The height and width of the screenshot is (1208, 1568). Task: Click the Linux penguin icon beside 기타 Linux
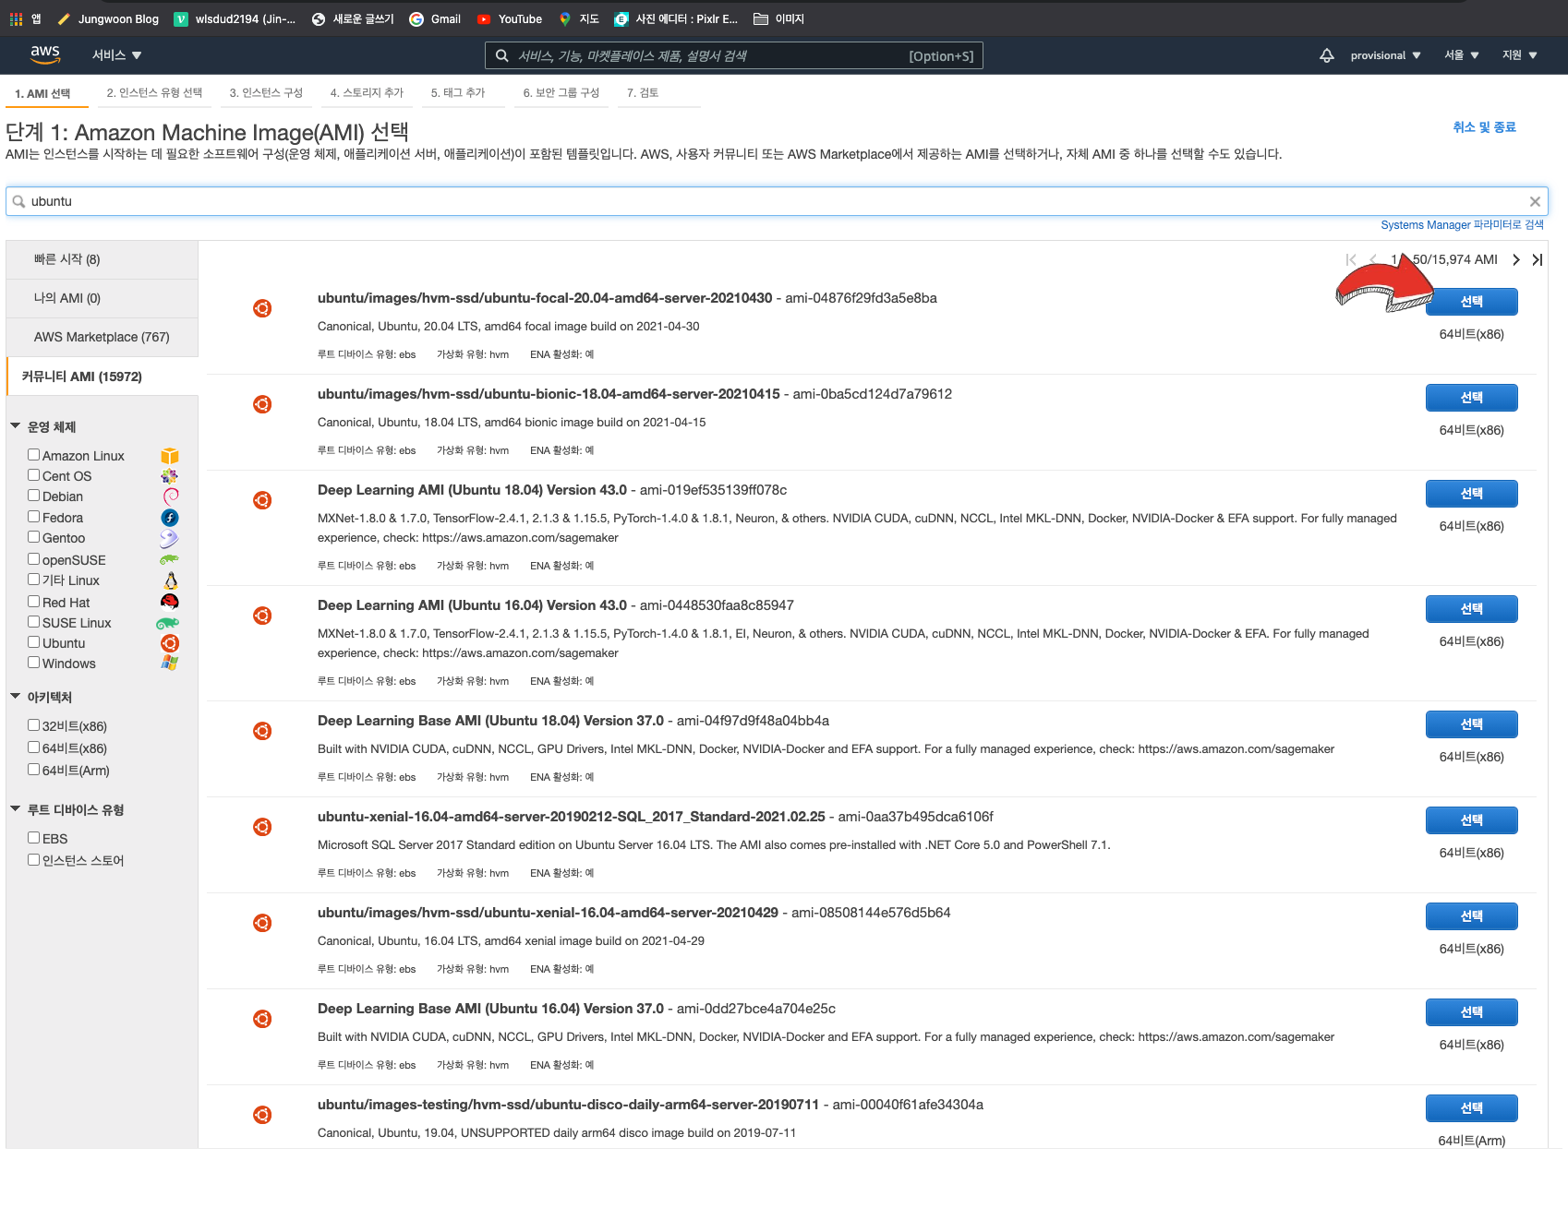(x=170, y=580)
